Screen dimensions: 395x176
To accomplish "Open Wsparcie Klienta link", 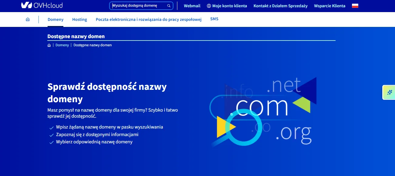I will click(330, 6).
